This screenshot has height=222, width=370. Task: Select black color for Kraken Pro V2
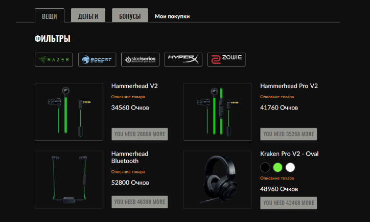265,167
